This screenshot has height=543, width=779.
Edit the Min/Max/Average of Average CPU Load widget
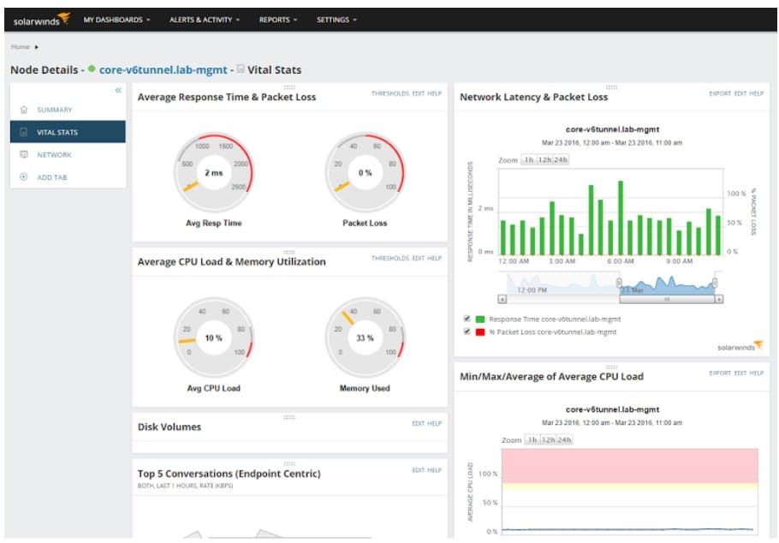pyautogui.click(x=740, y=373)
